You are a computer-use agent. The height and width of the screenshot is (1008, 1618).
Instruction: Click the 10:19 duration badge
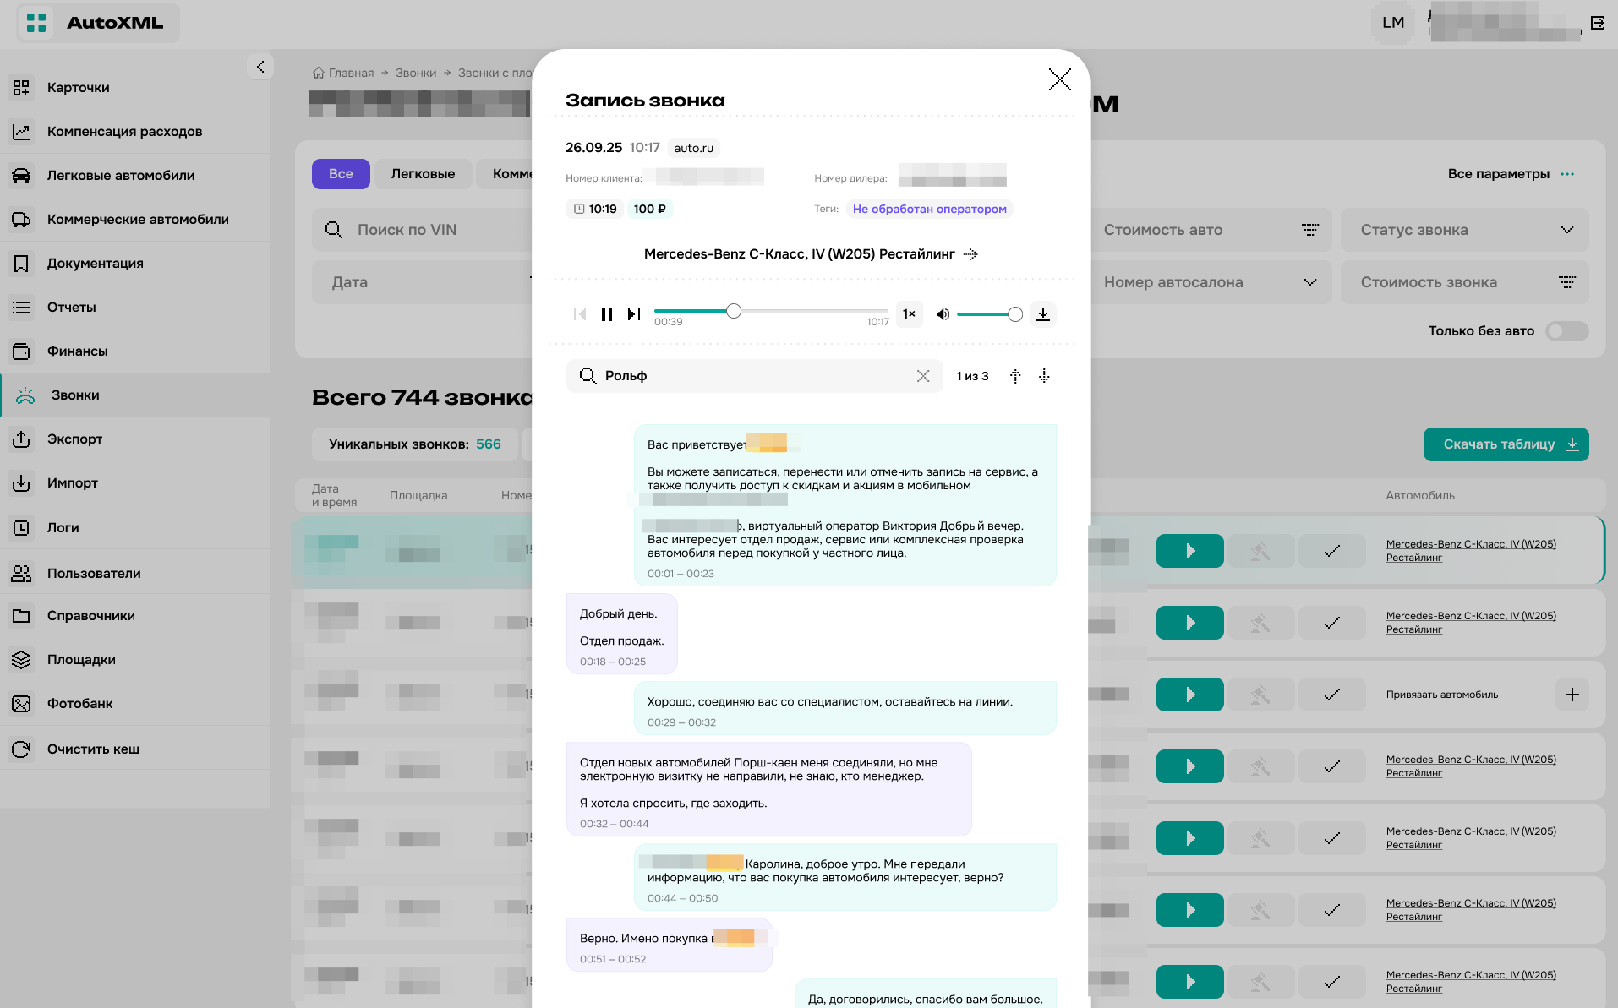point(594,209)
